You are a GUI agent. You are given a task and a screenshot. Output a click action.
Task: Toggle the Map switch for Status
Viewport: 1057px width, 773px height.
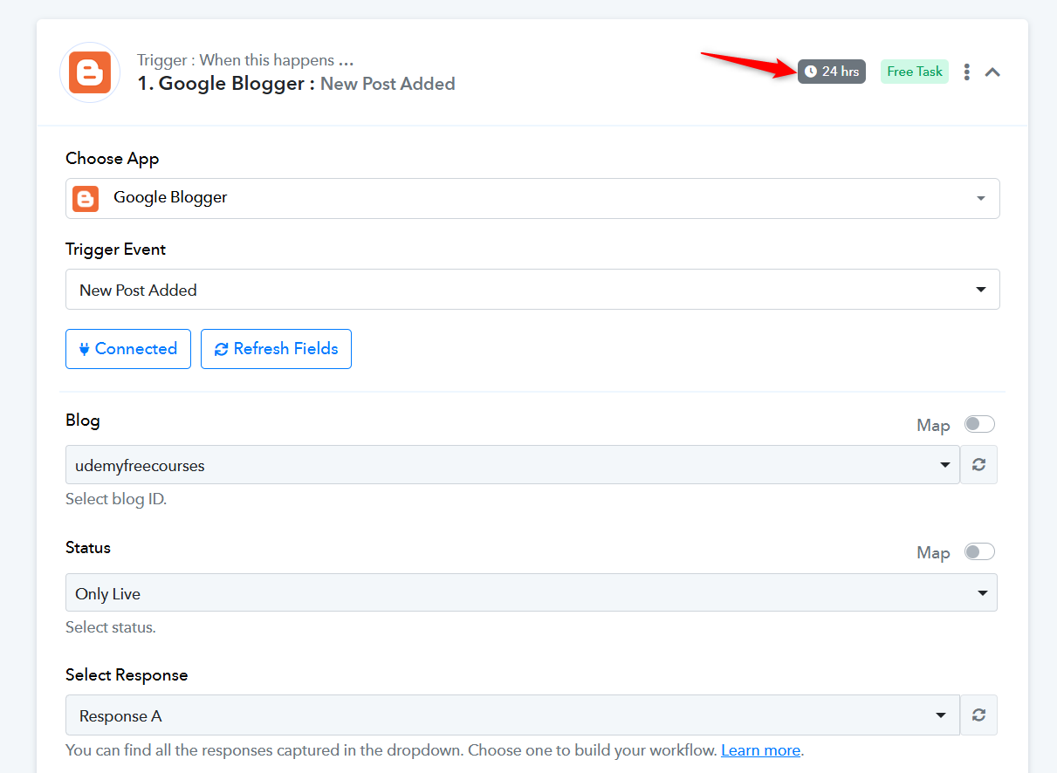click(979, 551)
